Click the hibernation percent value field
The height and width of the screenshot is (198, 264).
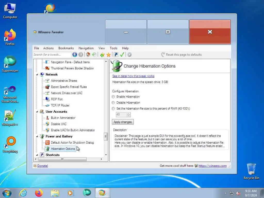[121, 114]
